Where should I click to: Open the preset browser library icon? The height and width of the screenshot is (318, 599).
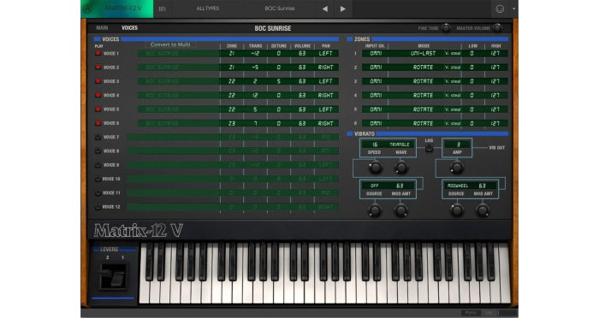[x=163, y=9]
